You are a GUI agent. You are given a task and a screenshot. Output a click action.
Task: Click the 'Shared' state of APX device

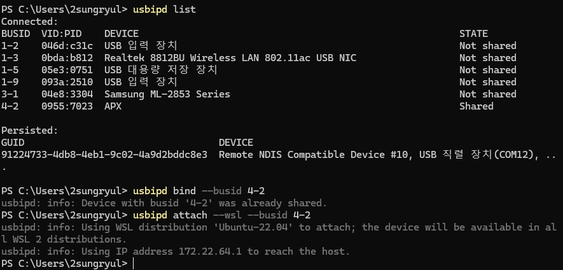[x=476, y=106]
